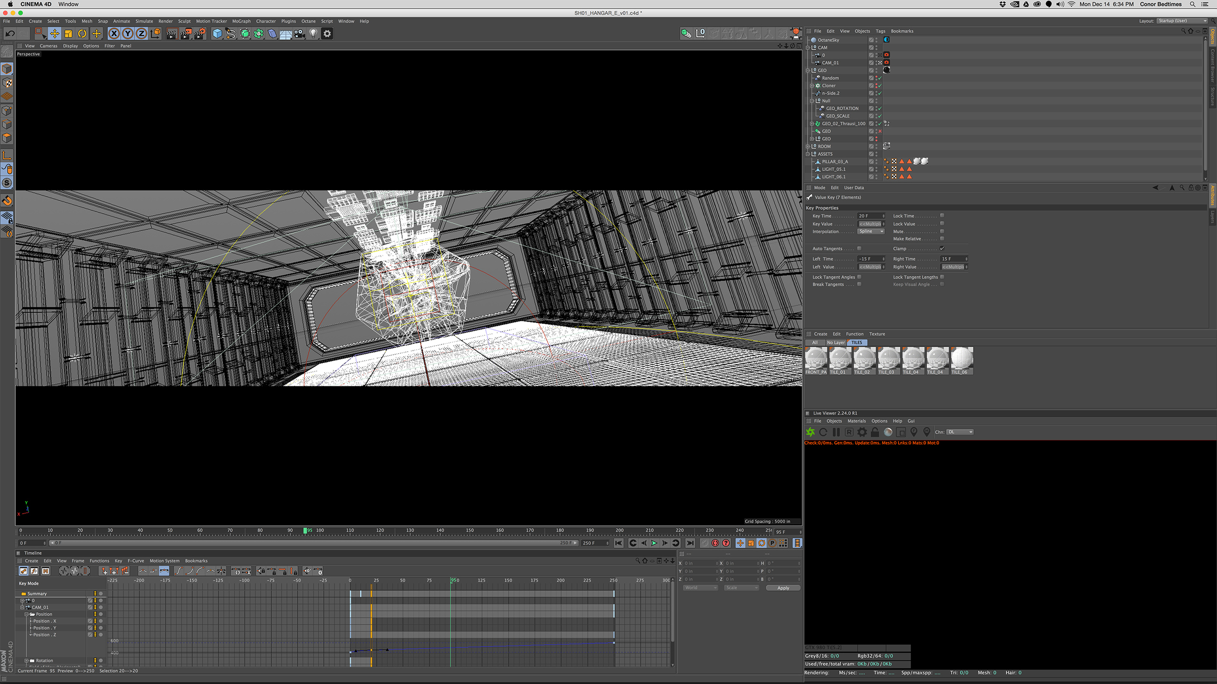Open the Scale dropdown in coordinates panel
The width and height of the screenshot is (1217, 684).
741,588
